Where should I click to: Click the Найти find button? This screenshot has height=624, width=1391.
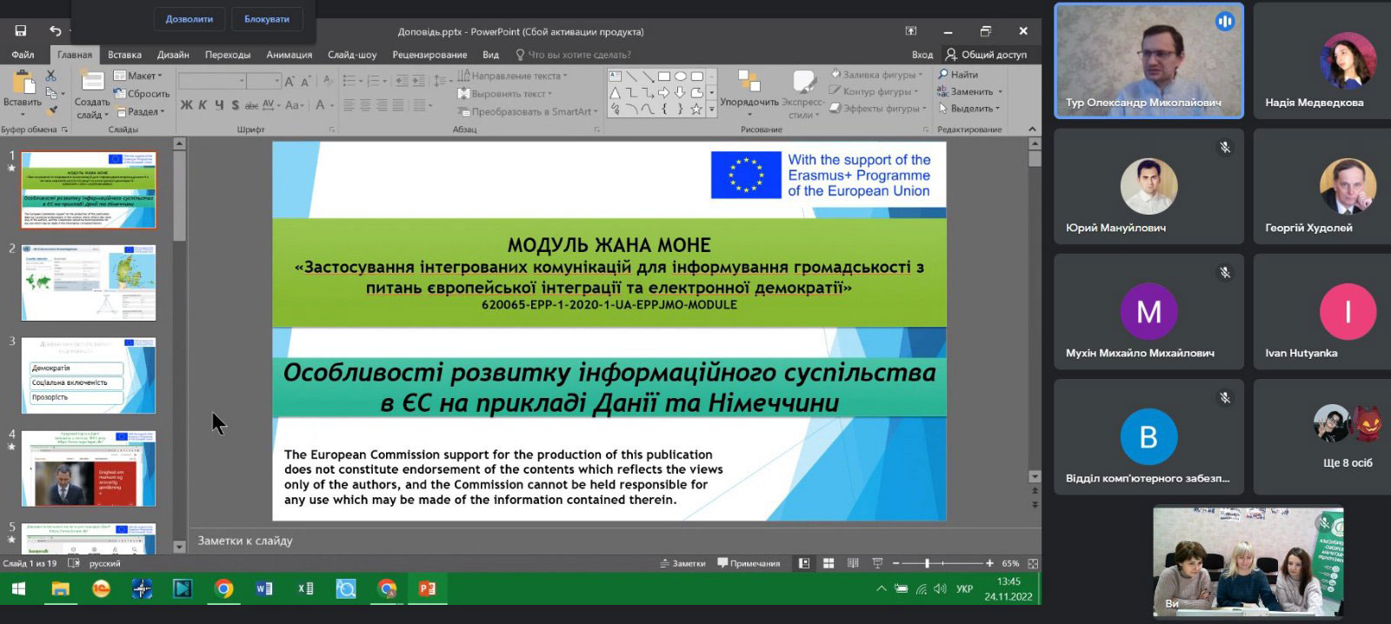[958, 75]
